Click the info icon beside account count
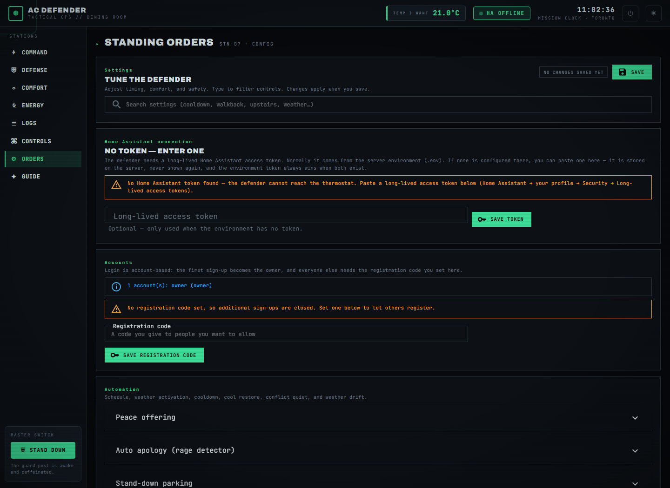 116,287
